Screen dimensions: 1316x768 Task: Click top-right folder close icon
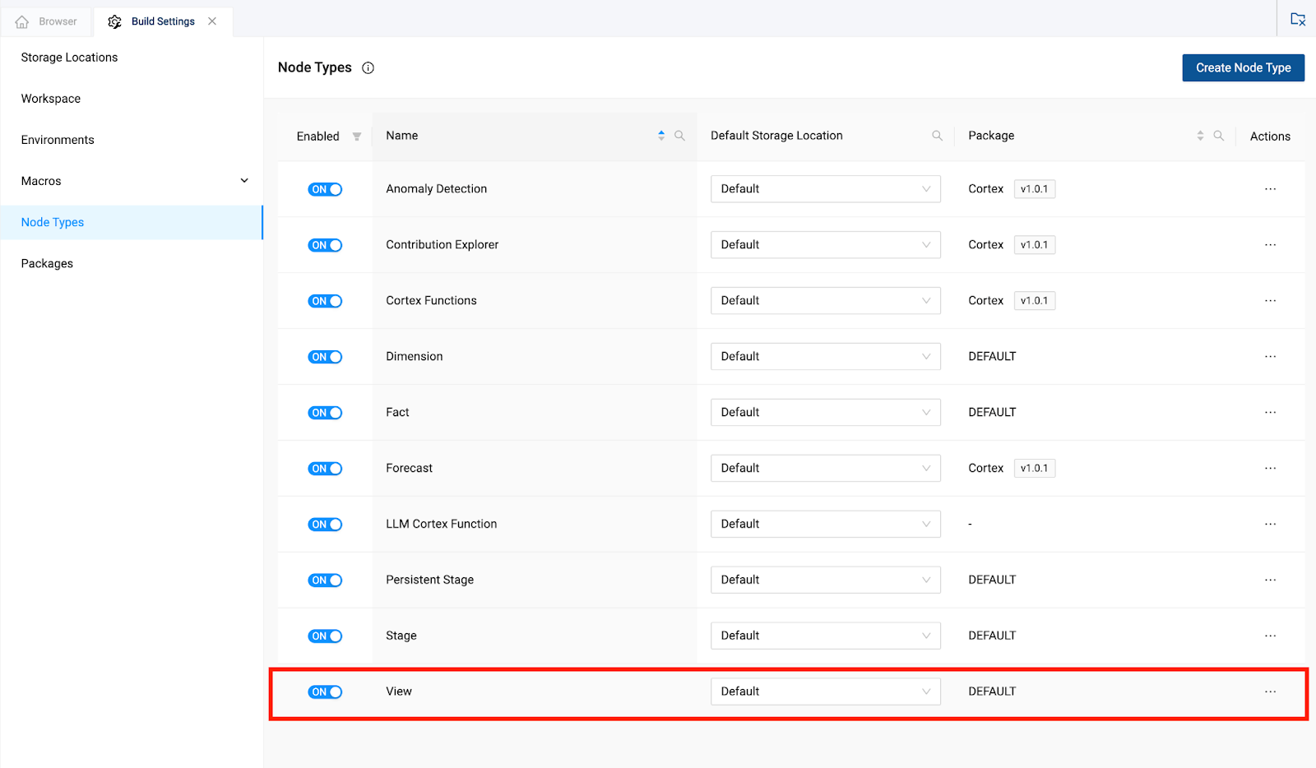pyautogui.click(x=1297, y=19)
